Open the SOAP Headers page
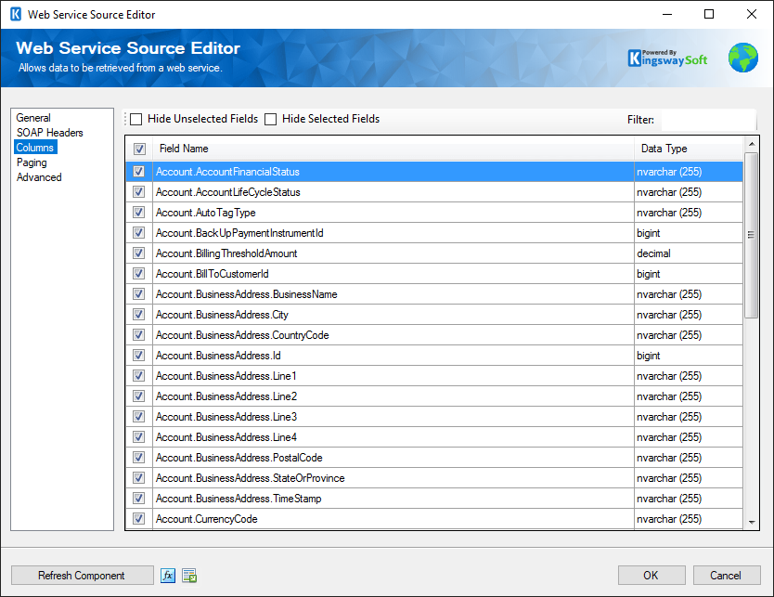The image size is (774, 597). pyautogui.click(x=49, y=133)
